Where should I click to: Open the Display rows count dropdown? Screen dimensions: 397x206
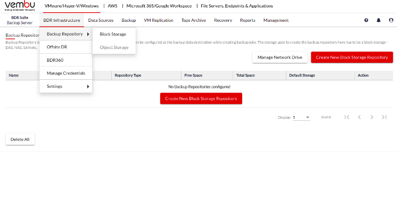(301, 117)
